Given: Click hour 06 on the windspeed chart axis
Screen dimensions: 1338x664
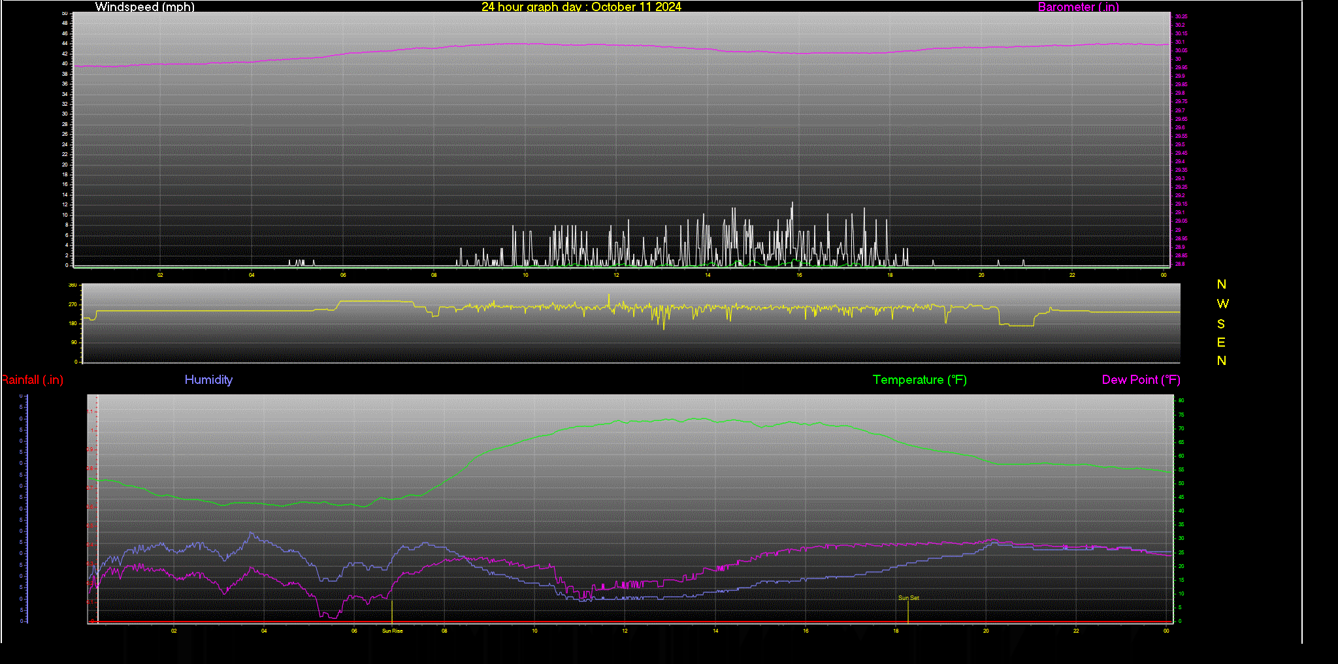Looking at the screenshot, I should [343, 275].
